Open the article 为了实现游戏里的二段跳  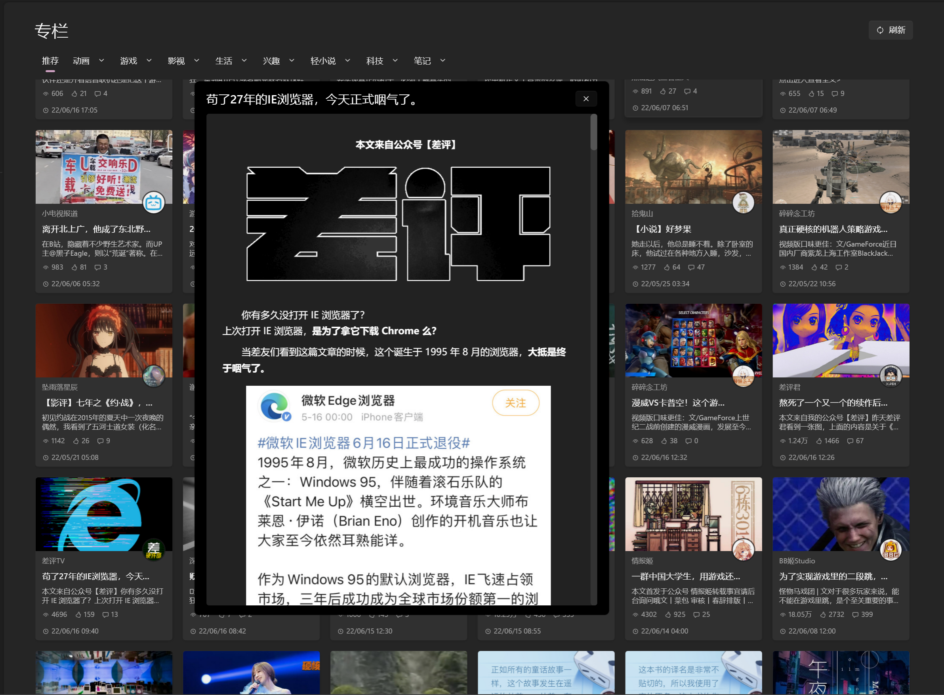point(833,576)
